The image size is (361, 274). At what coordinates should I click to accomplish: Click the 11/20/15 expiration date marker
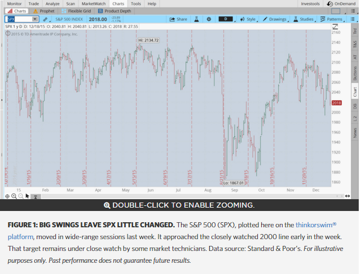tap(304, 176)
